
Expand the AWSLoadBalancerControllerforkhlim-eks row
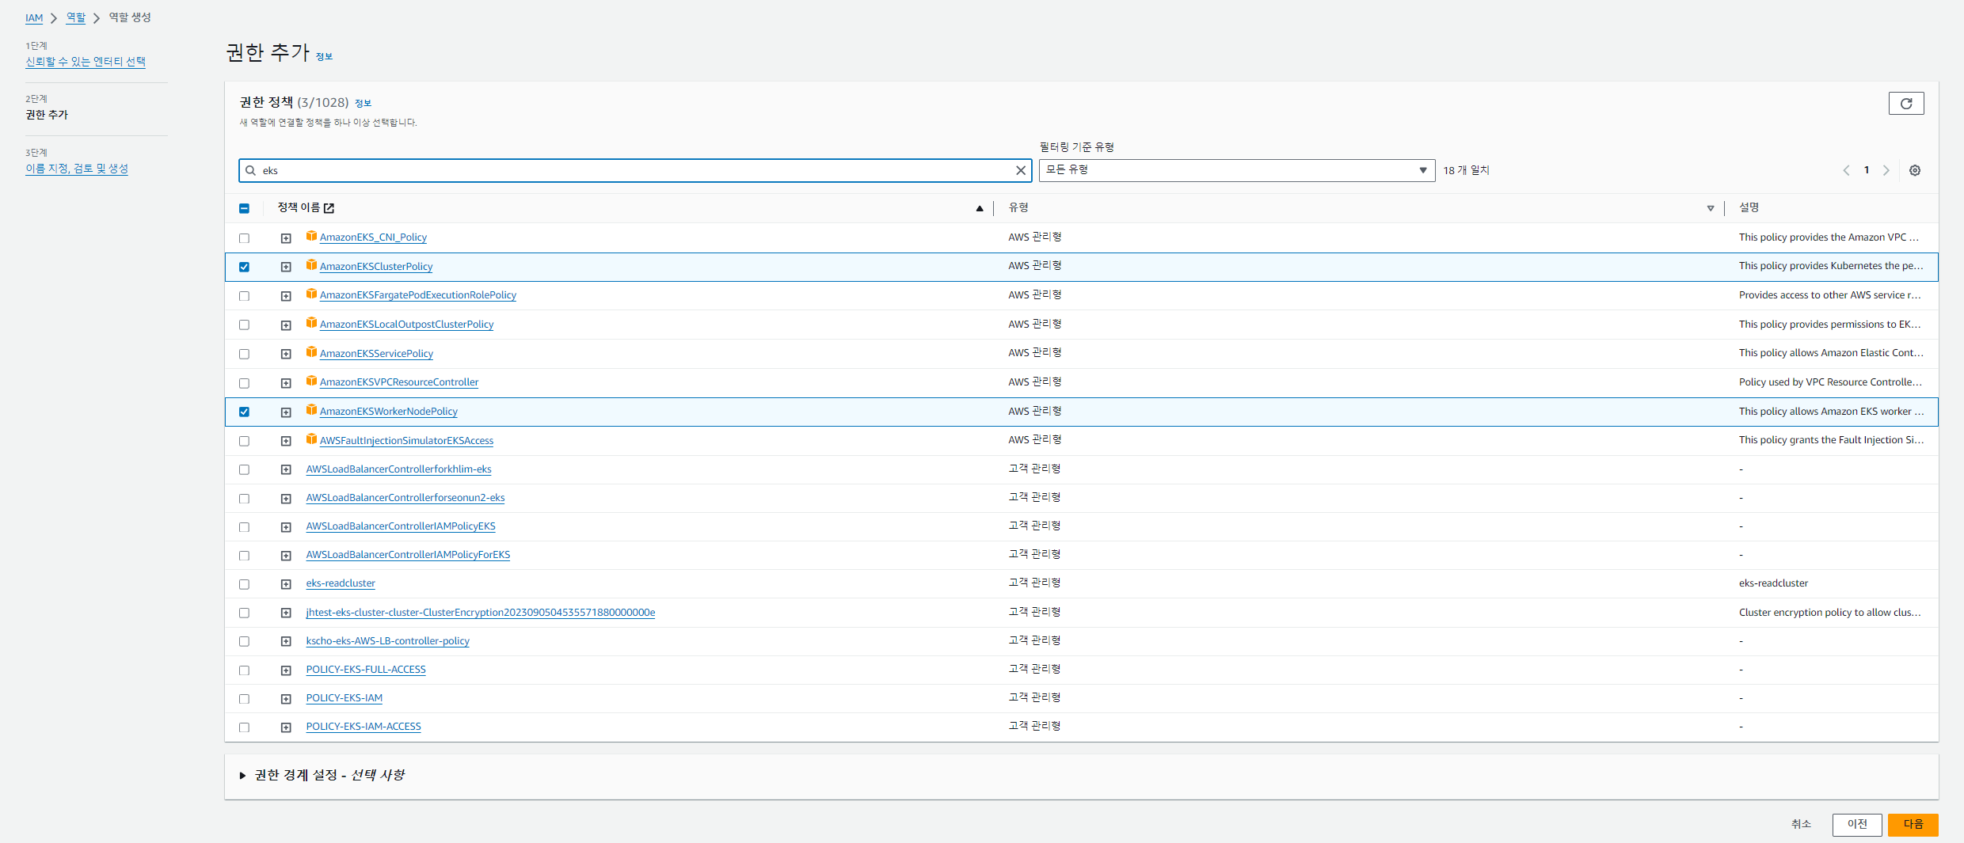pyautogui.click(x=286, y=469)
